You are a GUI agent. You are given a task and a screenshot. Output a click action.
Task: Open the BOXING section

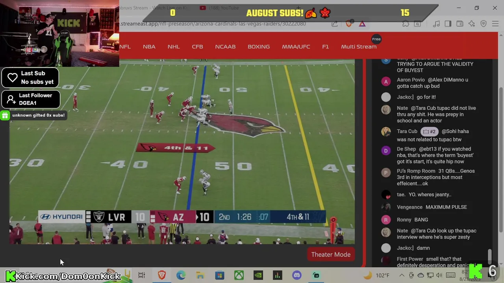pos(259,46)
